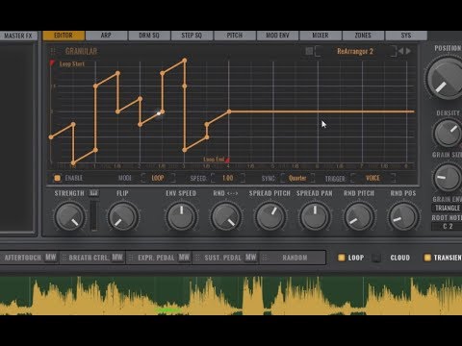462x346 pixels.
Task: Select the red Loop Start marker
Action: click(52, 62)
